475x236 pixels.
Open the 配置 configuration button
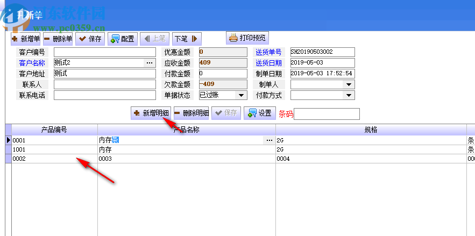[123, 39]
